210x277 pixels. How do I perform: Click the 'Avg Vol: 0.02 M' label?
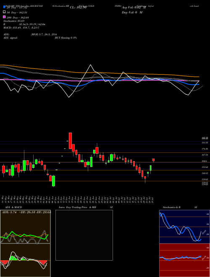click(x=134, y=8)
